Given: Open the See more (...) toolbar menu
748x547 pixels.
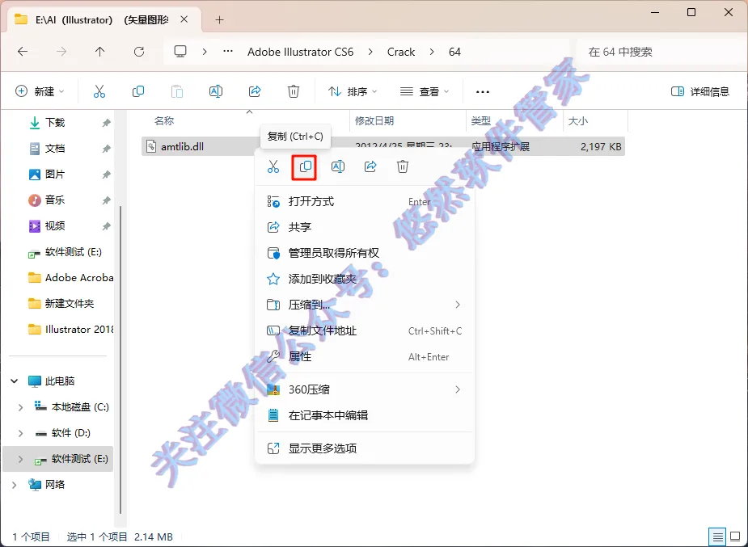Looking at the screenshot, I should pos(482,91).
